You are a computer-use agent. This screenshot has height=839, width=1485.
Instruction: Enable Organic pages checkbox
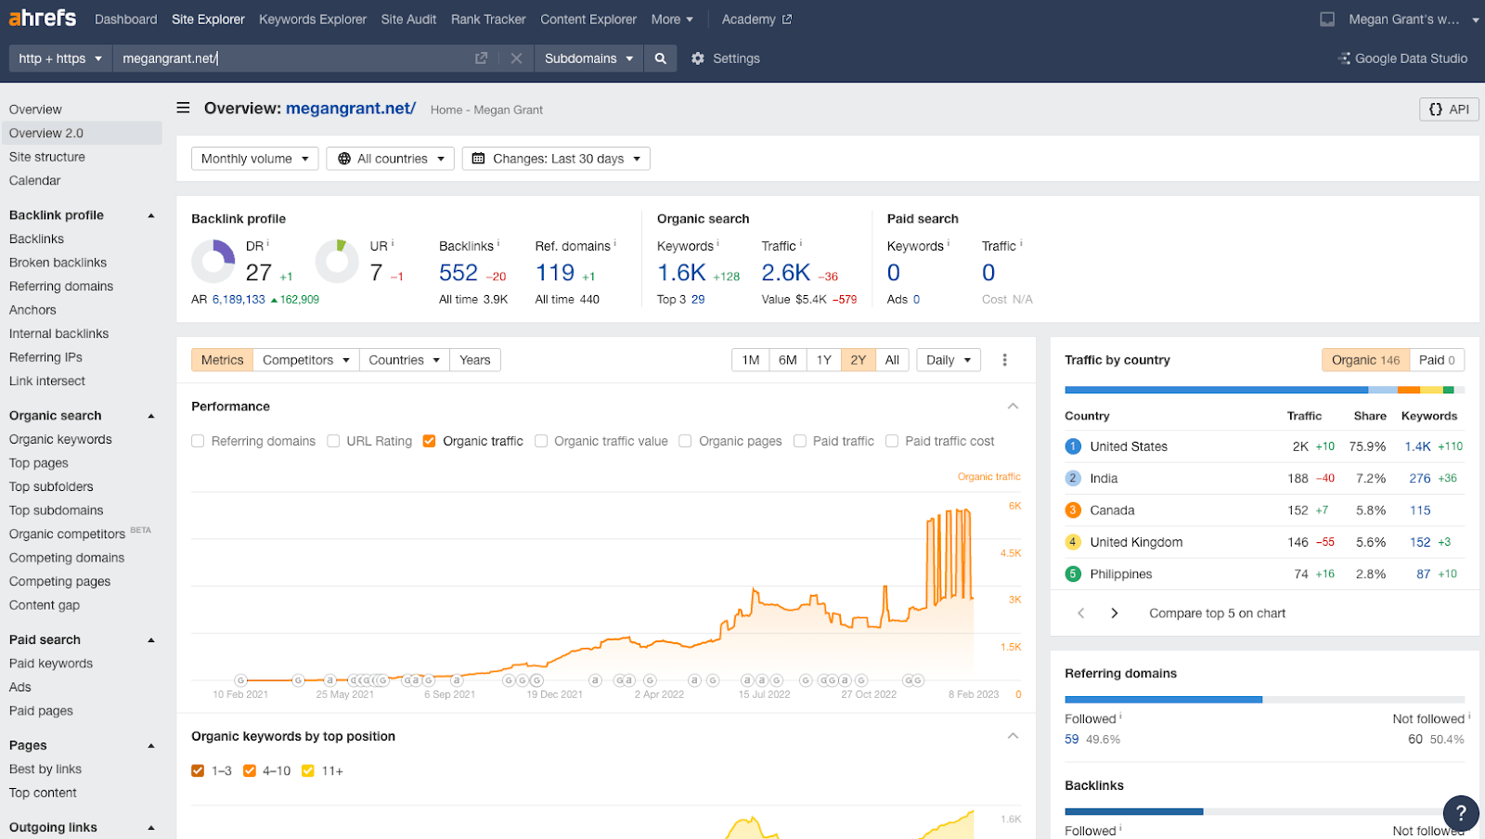pyautogui.click(x=685, y=442)
